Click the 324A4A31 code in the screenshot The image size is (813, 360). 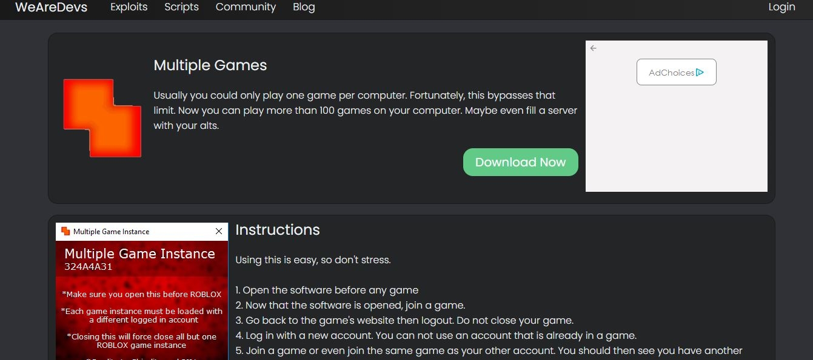(88, 267)
